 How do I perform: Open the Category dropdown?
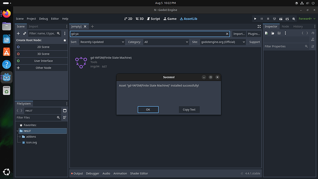(166, 42)
